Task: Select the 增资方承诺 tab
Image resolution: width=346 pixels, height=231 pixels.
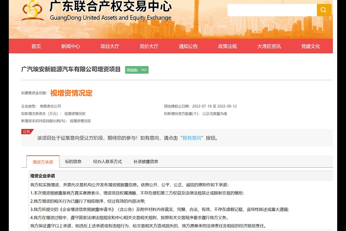Action: [43, 161]
